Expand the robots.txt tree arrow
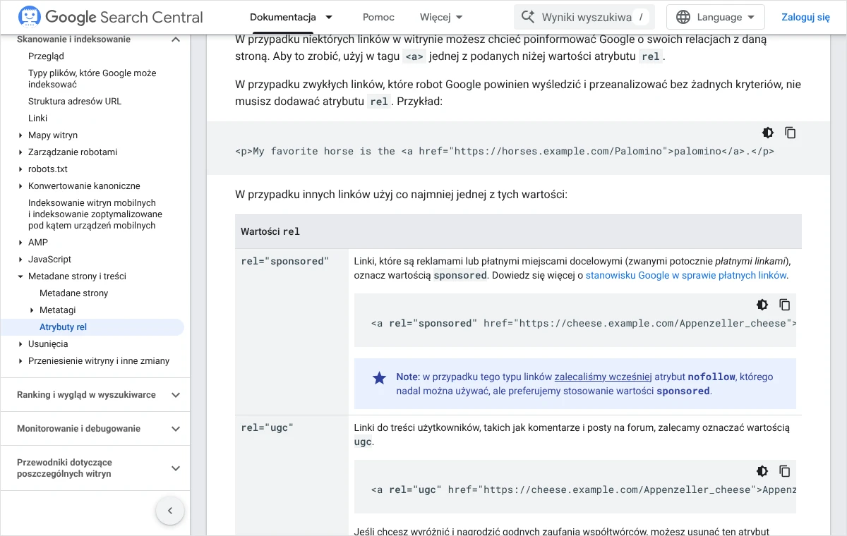 (20, 169)
